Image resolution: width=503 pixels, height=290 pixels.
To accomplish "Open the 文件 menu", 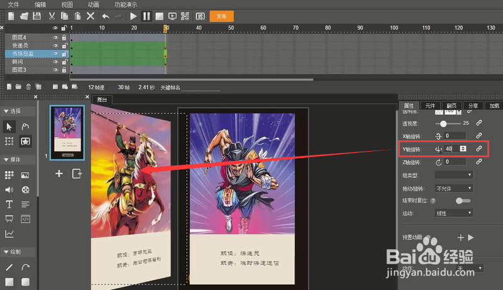I will (13, 4).
